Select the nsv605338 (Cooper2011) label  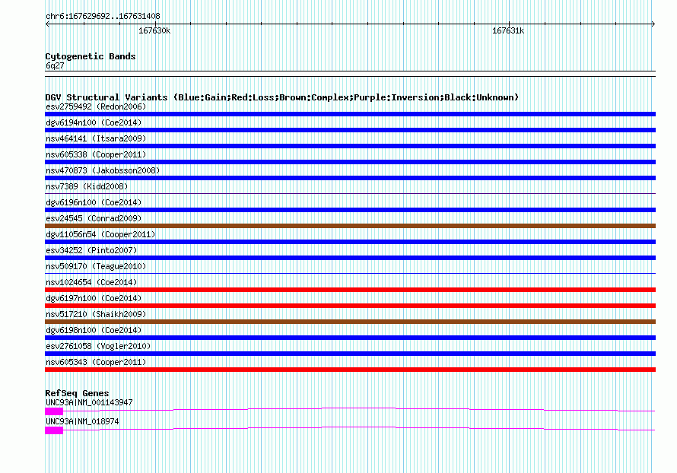pyautogui.click(x=96, y=154)
